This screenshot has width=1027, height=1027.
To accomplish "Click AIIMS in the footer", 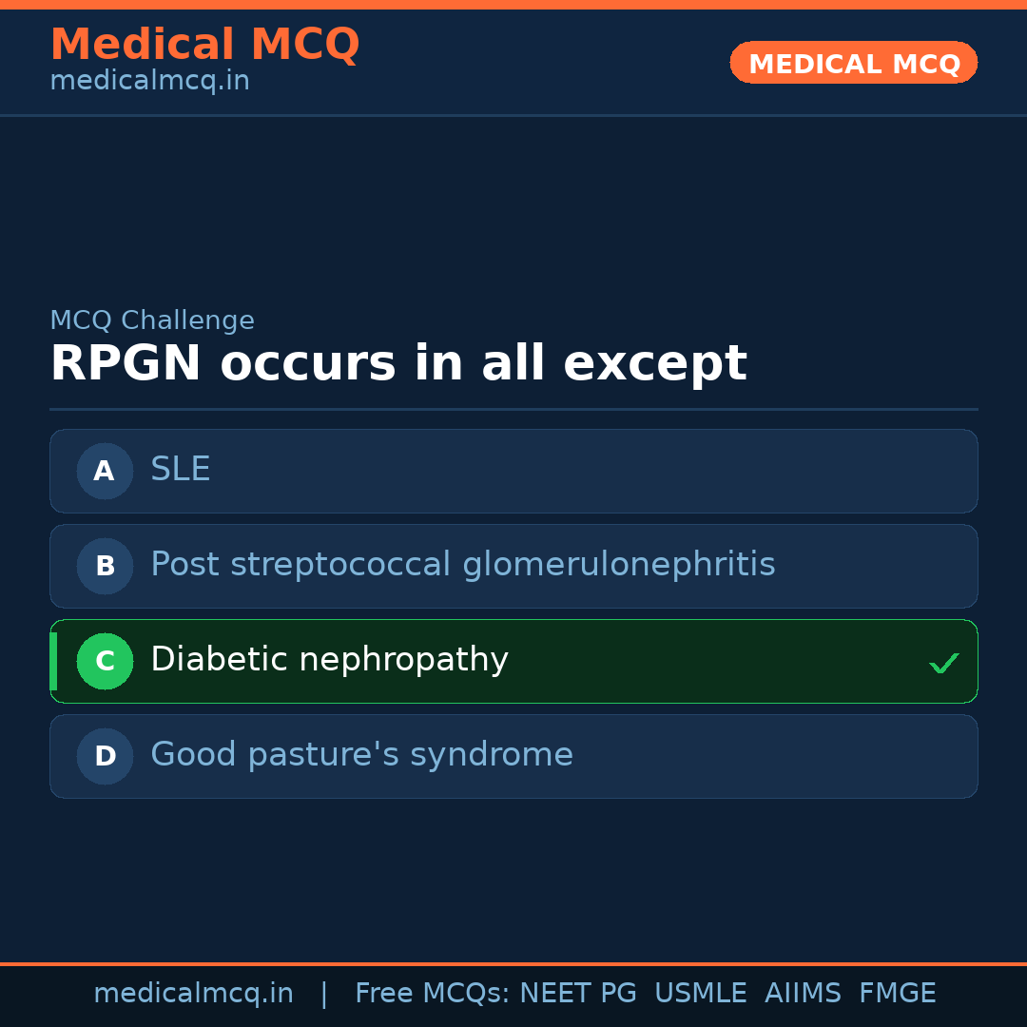I will tap(803, 994).
